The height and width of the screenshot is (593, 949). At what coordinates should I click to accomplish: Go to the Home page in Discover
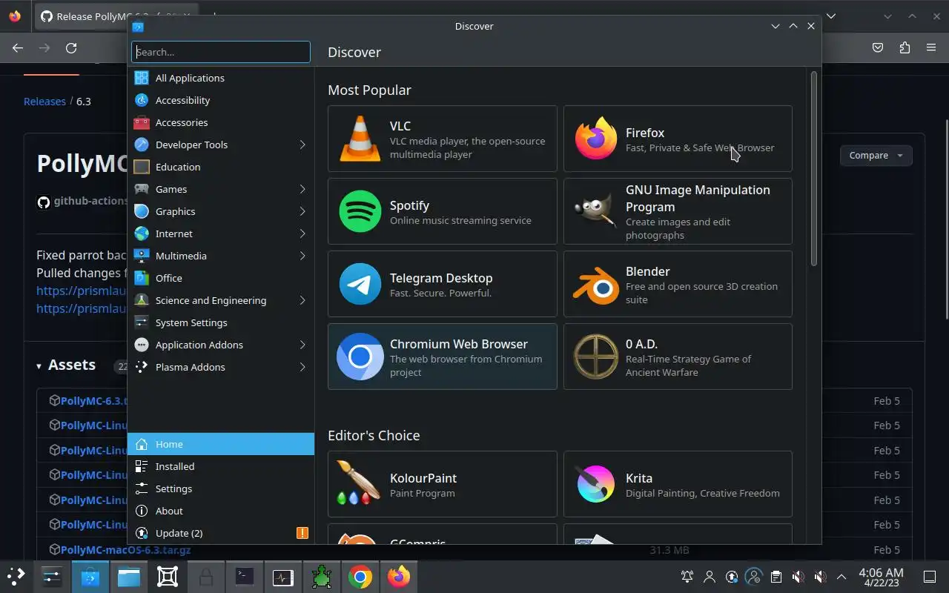(x=221, y=444)
